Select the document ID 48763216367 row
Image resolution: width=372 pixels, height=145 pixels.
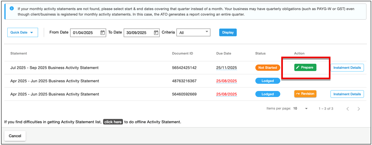pos(184,81)
